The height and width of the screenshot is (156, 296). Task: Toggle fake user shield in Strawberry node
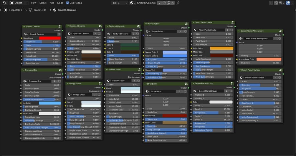(x=185, y=91)
